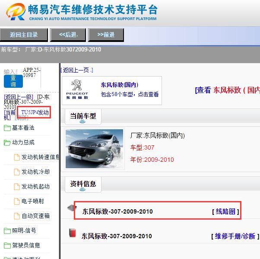The width and height of the screenshot is (260, 259).
Task: Click the document icon beside 发动机冷却
Action: click(16, 172)
